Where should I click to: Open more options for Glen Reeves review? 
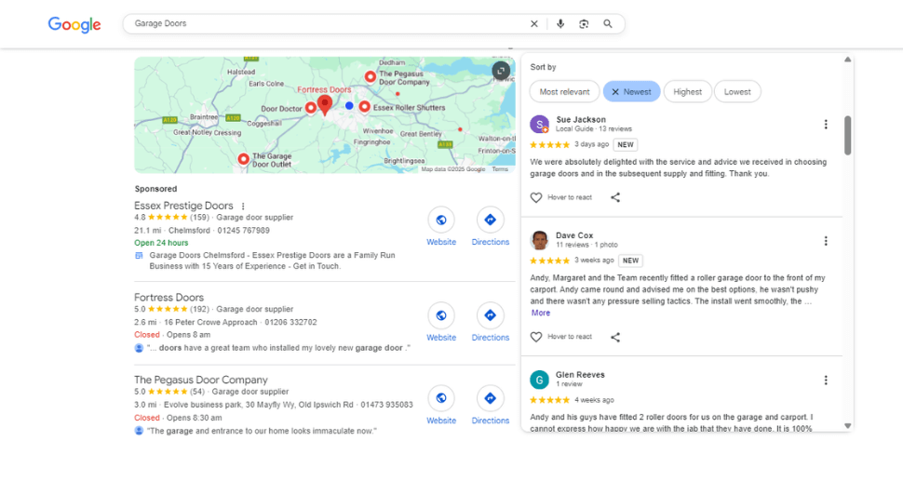[825, 381]
